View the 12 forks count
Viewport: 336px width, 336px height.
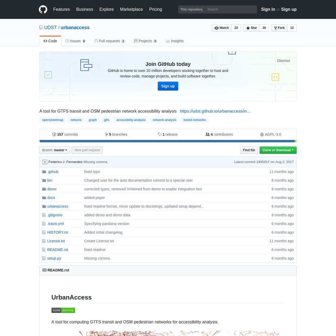(292, 28)
